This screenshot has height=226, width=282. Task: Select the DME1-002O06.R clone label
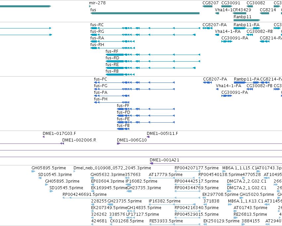[x=79, y=140]
